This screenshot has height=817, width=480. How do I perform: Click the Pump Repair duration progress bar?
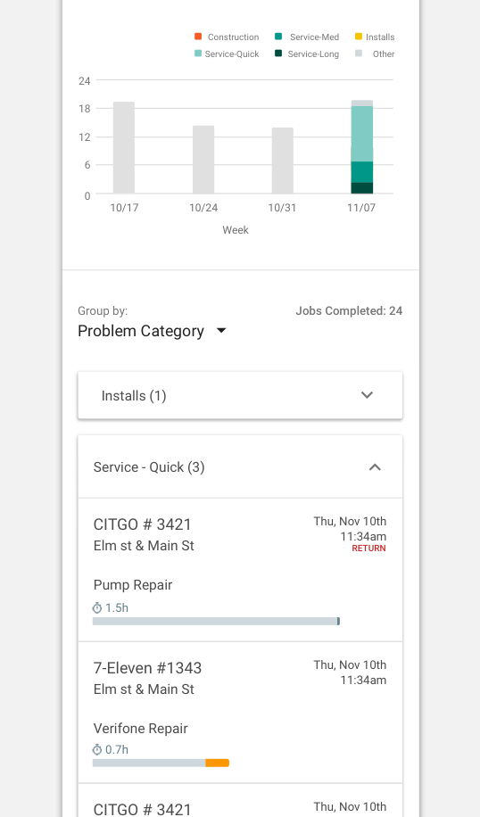tap(216, 621)
